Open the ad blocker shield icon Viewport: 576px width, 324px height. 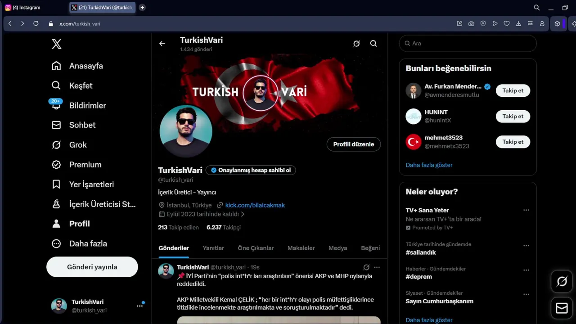[483, 23]
